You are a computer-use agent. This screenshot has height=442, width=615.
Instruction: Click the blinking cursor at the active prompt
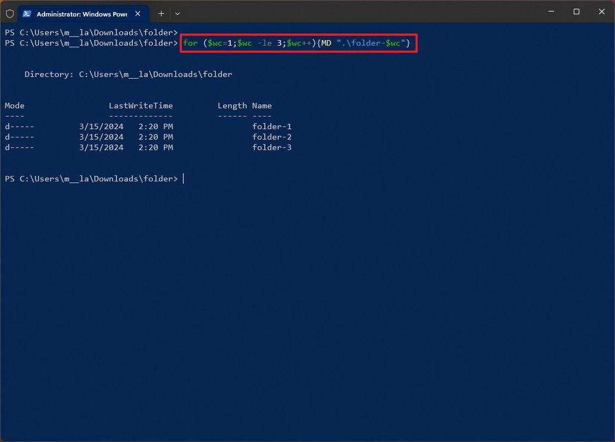click(183, 178)
